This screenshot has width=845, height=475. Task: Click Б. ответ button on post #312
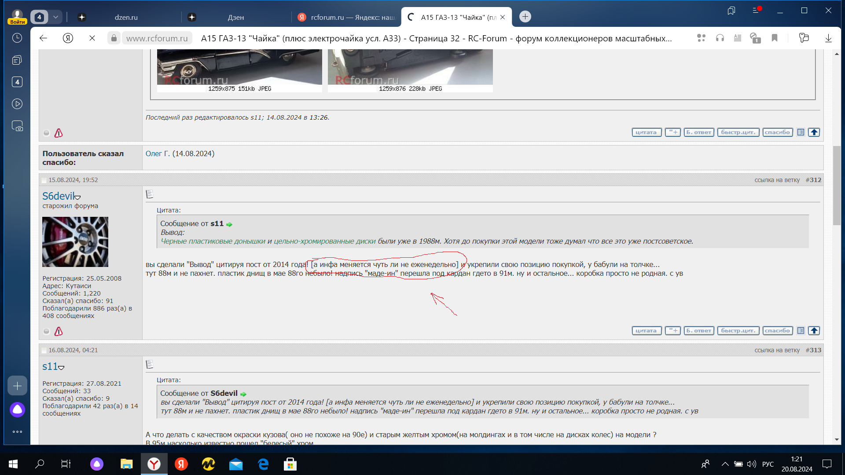698,331
